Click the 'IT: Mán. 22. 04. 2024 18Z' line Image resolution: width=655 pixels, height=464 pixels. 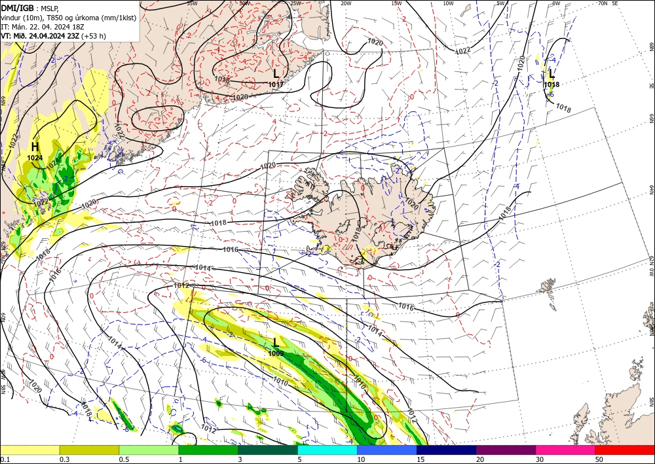[x=43, y=26]
